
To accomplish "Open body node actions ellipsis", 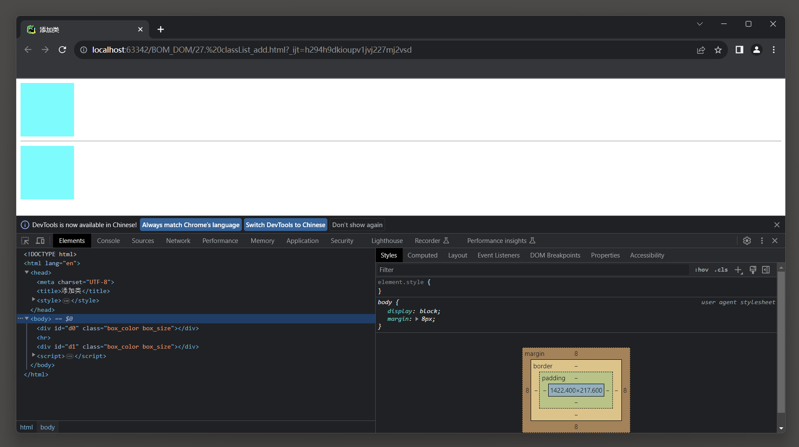I will pos(21,319).
